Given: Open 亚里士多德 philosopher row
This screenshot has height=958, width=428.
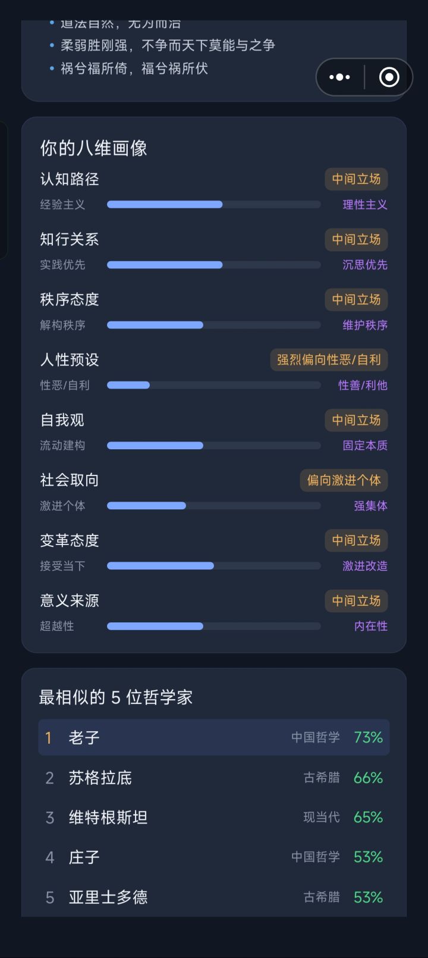Looking at the screenshot, I should click(214, 897).
